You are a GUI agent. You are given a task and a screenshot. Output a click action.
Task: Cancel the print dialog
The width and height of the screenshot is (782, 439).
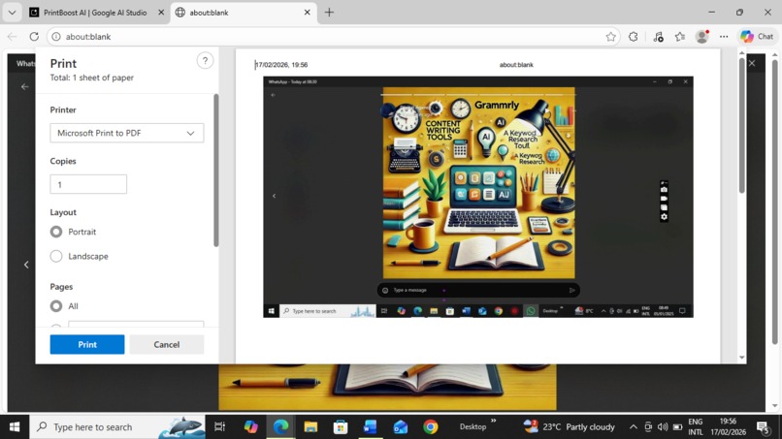click(x=167, y=344)
